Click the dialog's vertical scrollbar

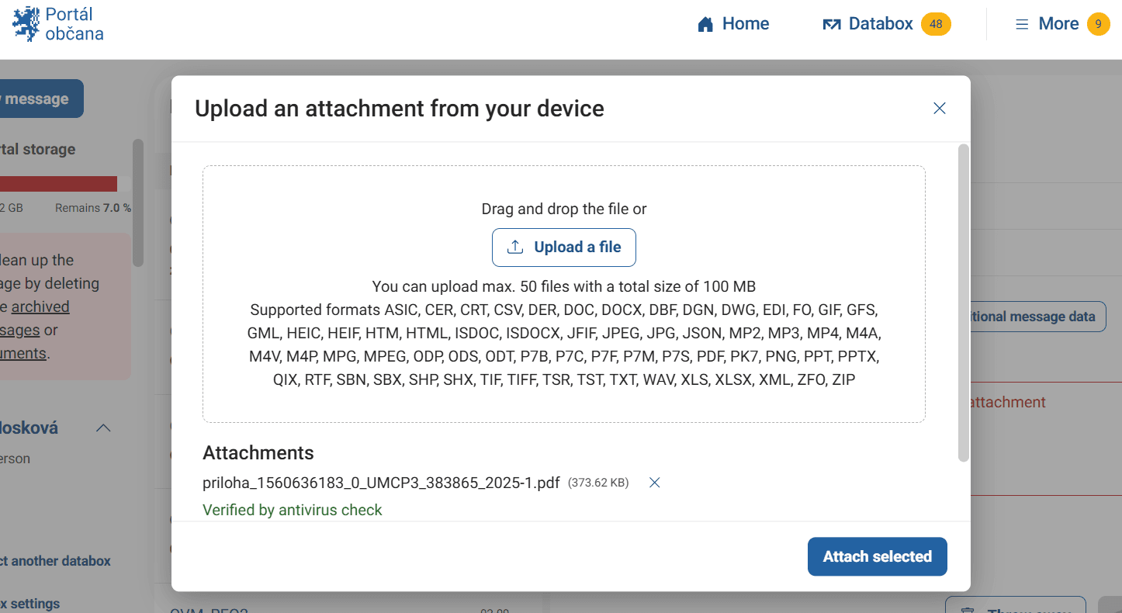[x=964, y=303]
